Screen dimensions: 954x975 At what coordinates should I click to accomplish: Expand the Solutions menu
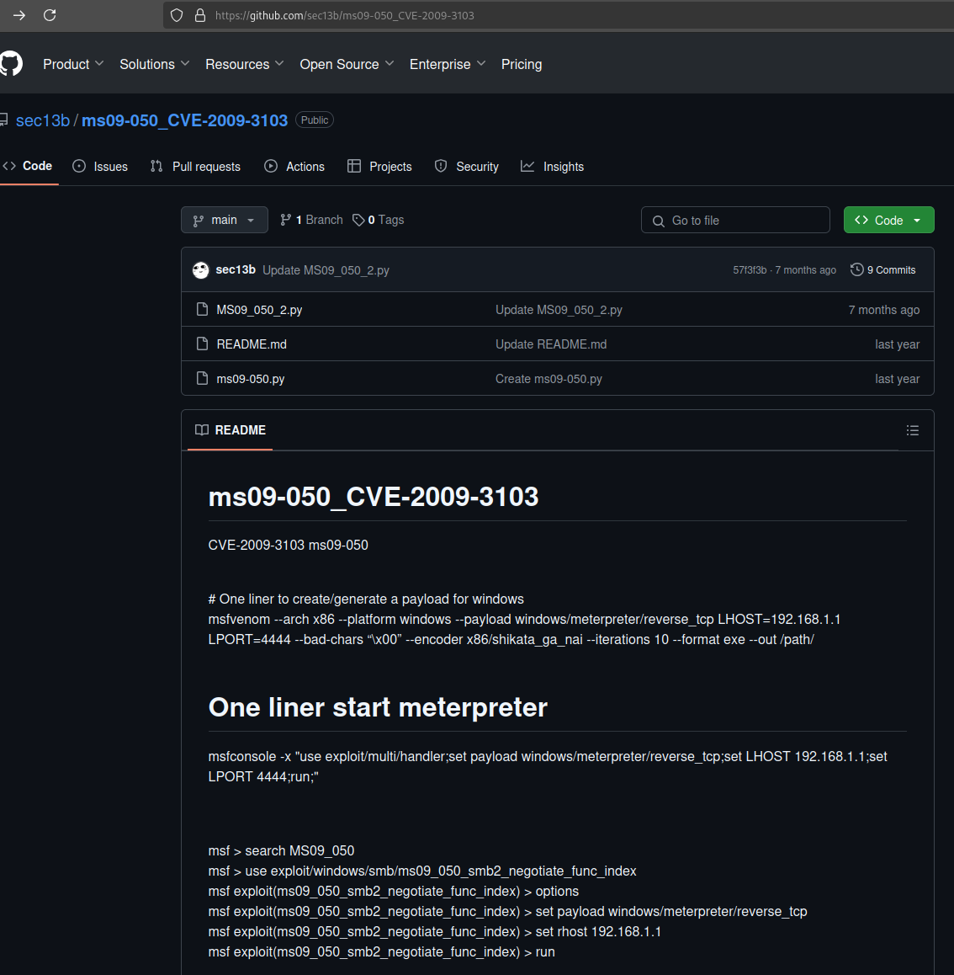pyautogui.click(x=155, y=64)
